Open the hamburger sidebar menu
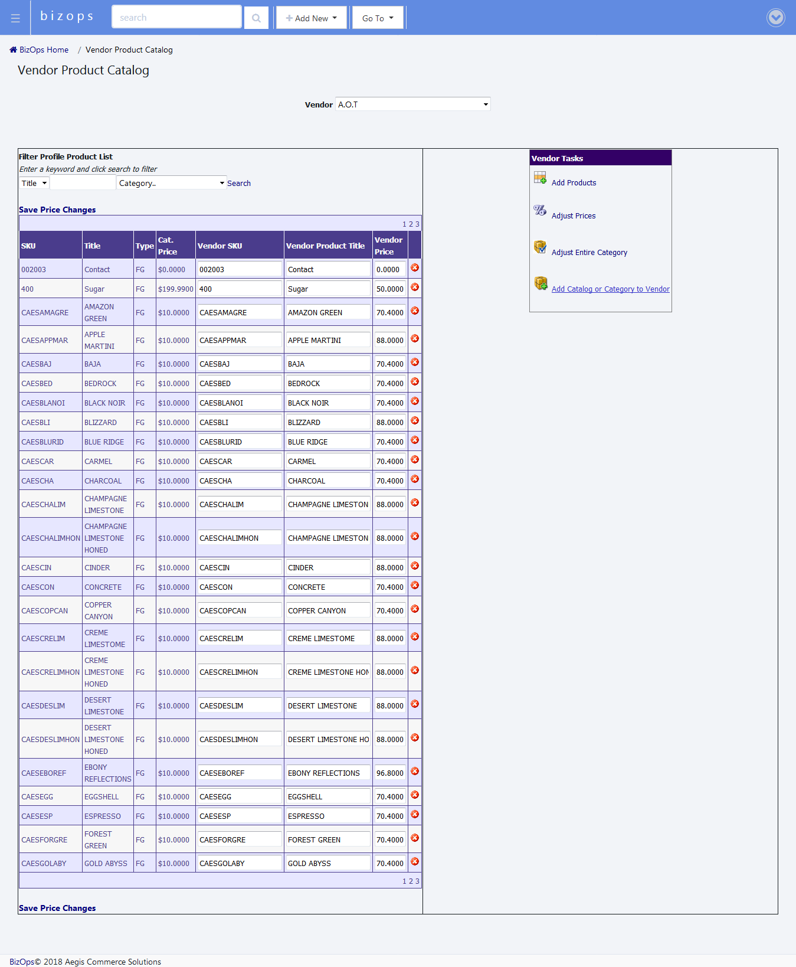Viewport: 796px width, 967px height. [x=15, y=18]
